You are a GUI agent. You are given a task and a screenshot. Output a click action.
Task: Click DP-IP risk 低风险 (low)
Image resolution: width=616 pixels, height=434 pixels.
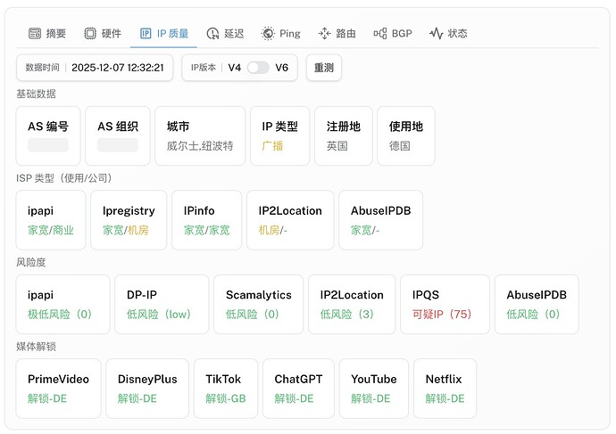[x=158, y=314]
